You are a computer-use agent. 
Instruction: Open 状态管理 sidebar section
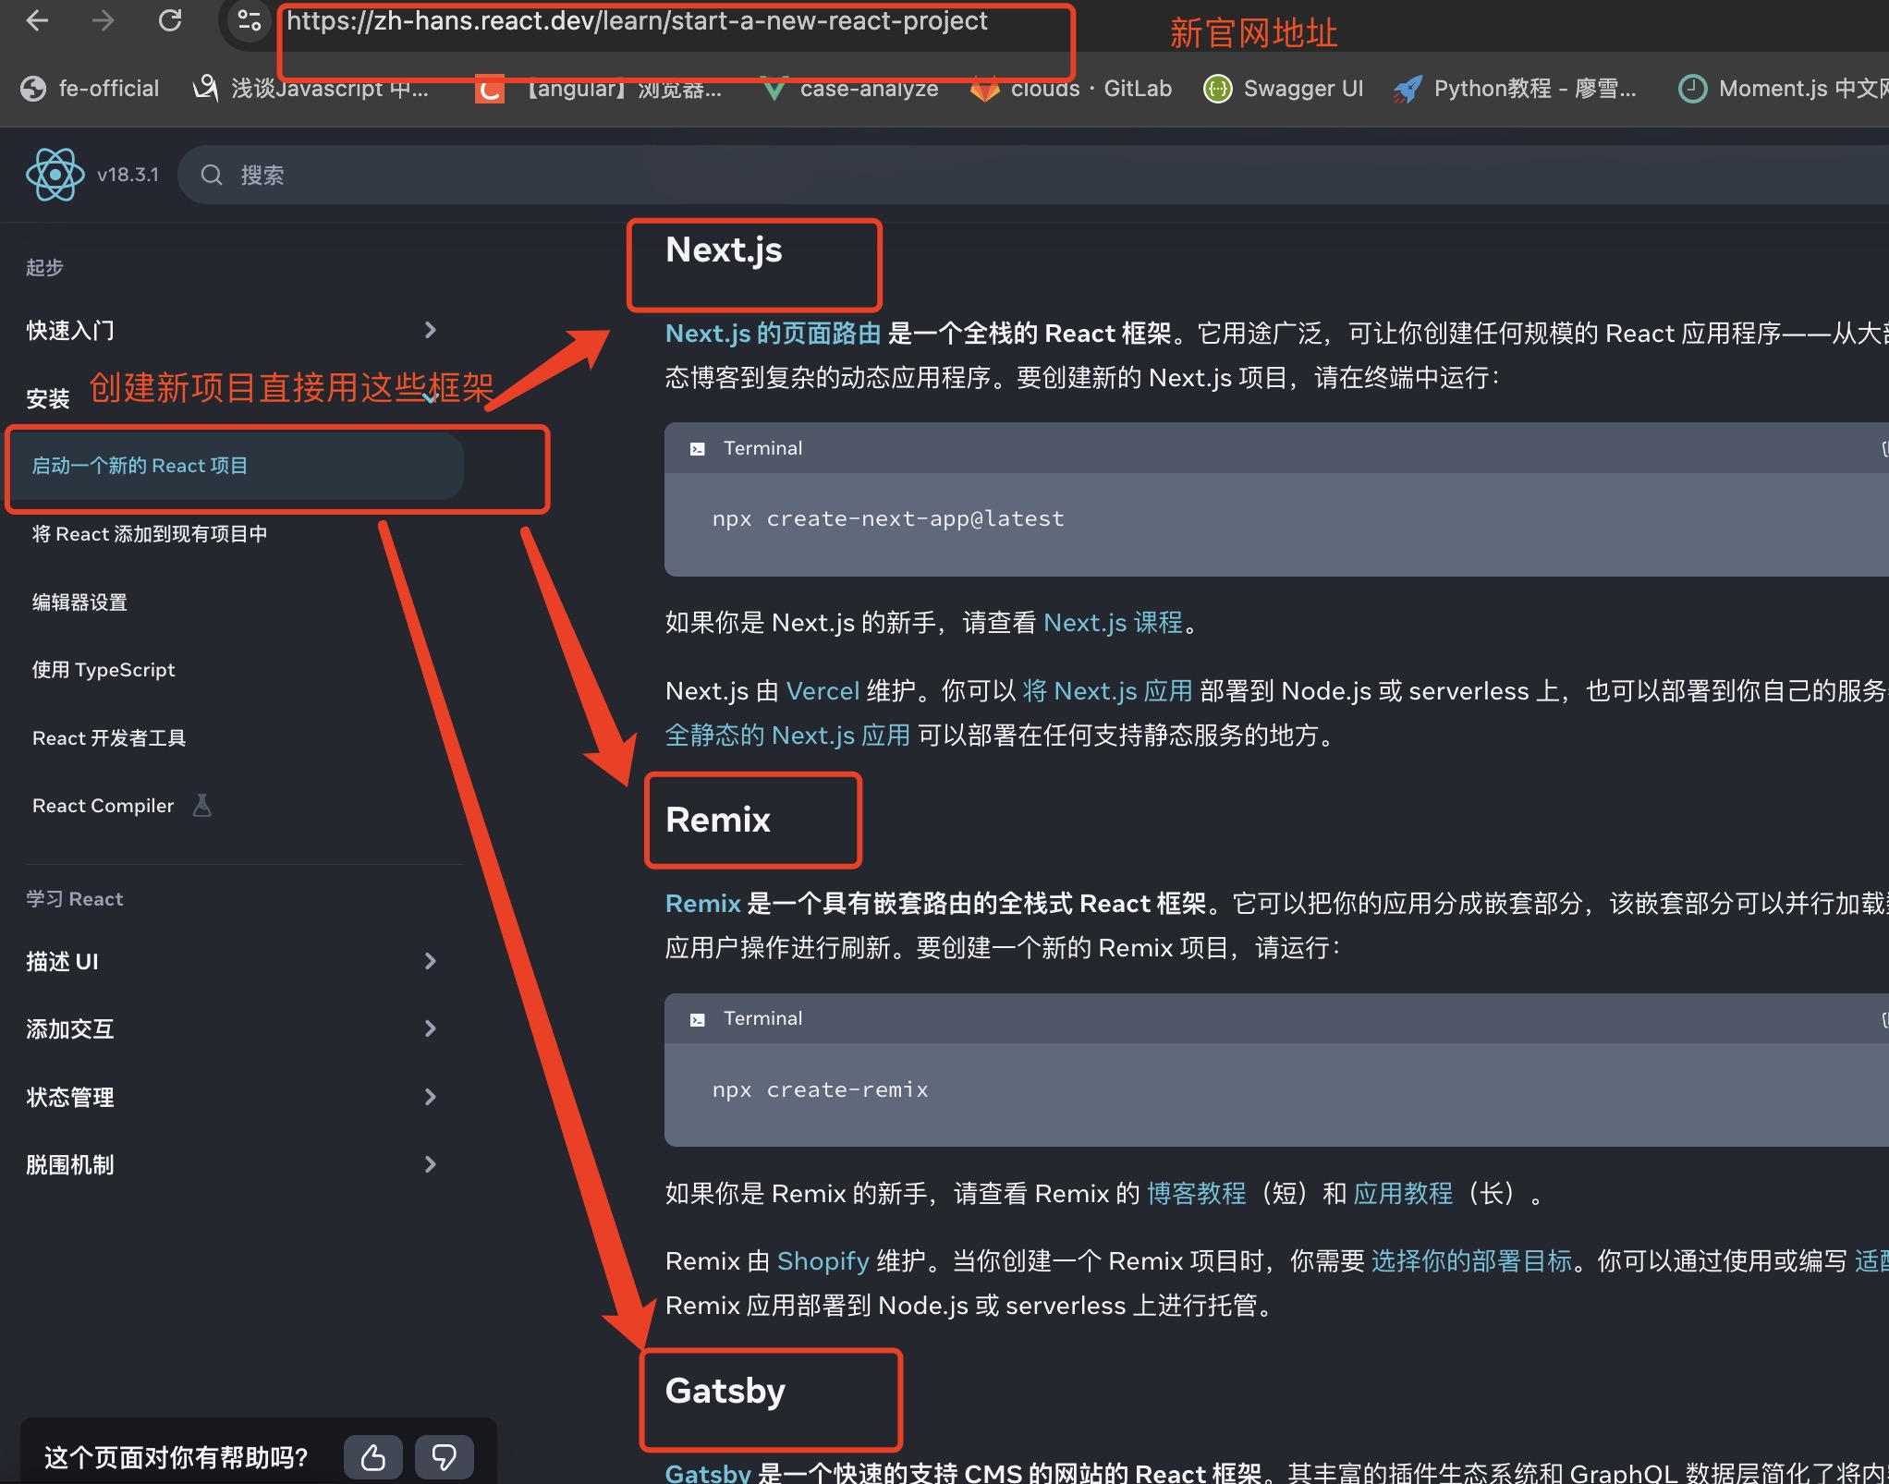70,1097
